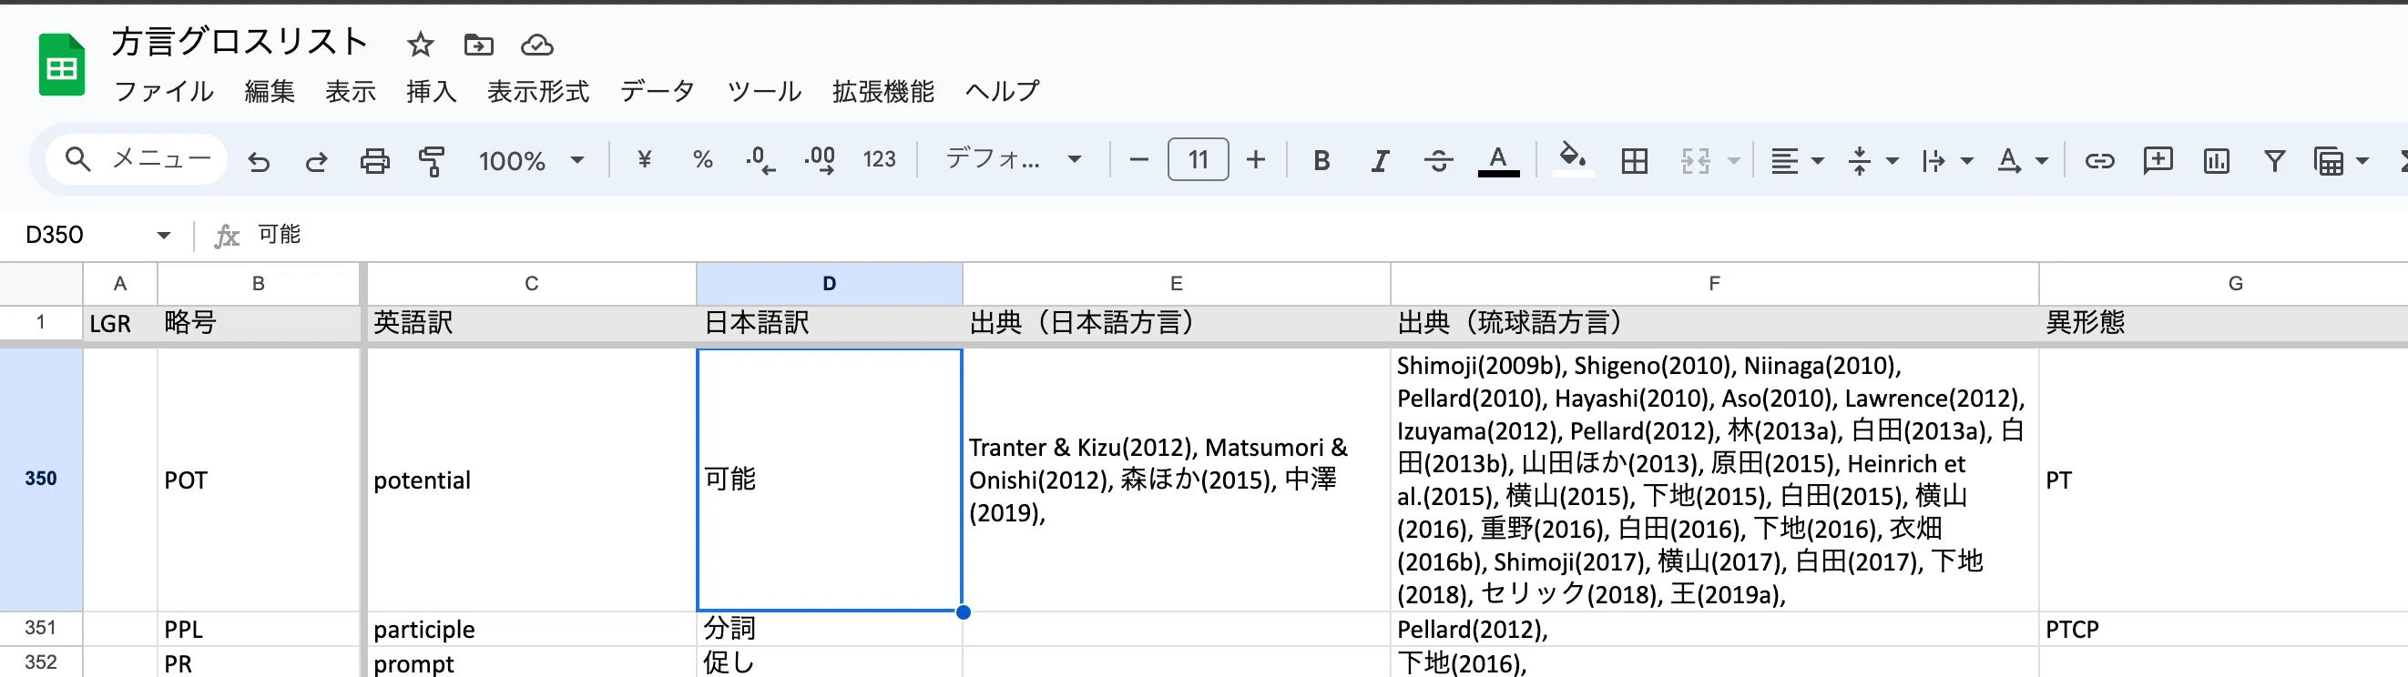Click the Google Sheets home icon
This screenshot has height=677, width=2408.
tap(62, 65)
